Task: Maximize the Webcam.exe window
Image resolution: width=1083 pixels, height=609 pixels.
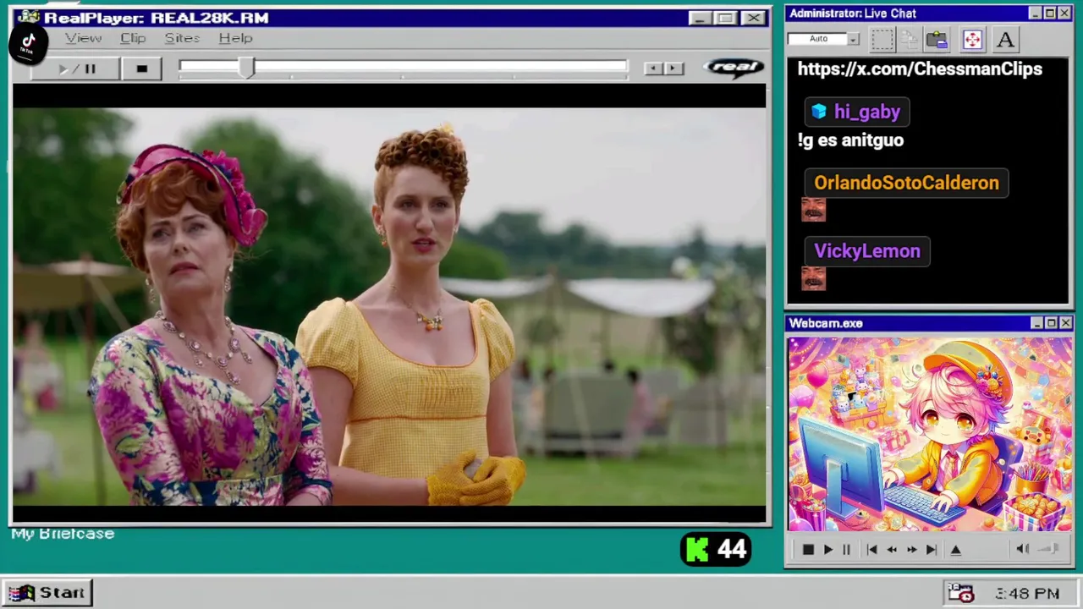Action: click(x=1051, y=323)
